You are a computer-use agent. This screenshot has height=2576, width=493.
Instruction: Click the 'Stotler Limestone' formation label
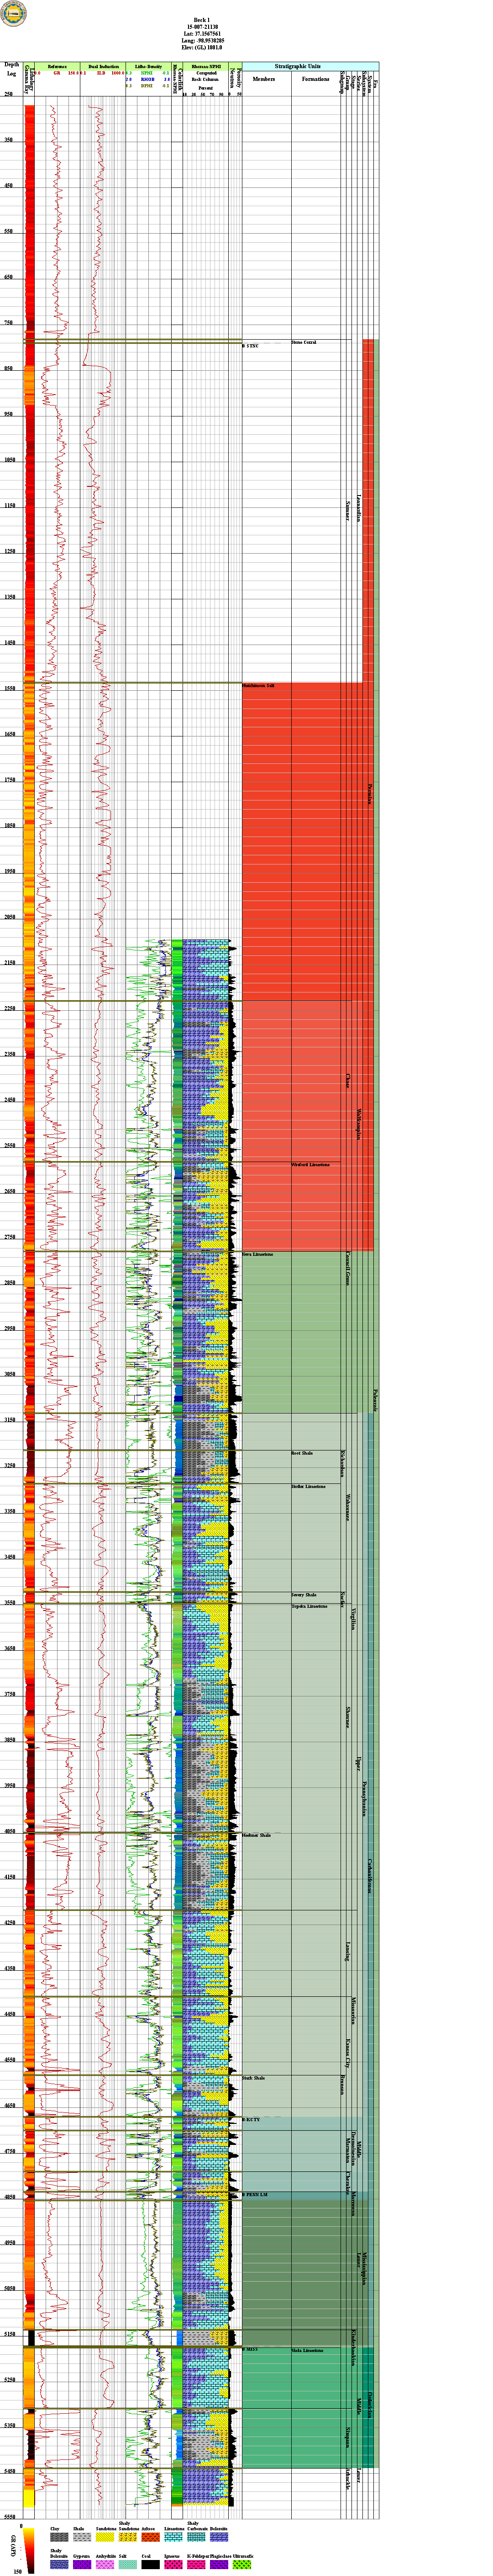tap(309, 1486)
